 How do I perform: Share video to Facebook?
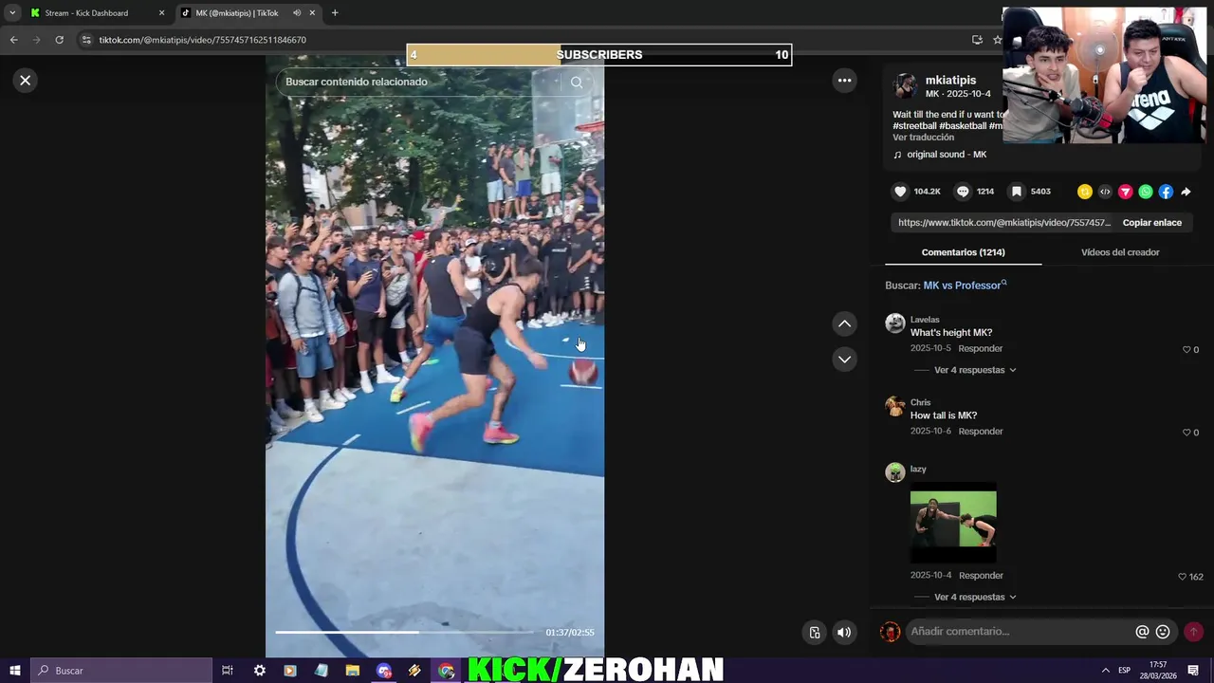(1166, 192)
